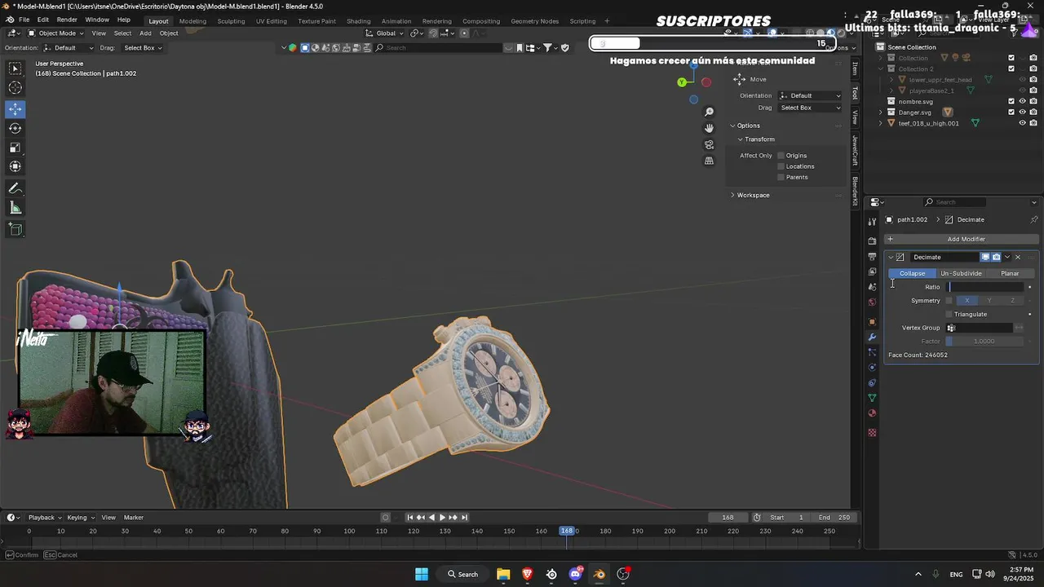This screenshot has height=587, width=1044.
Task: Open the Render properties tab
Action: [x=872, y=241]
